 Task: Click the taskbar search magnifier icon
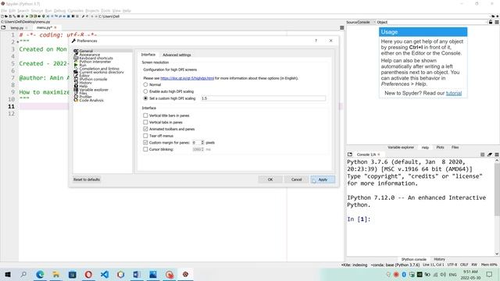click(23, 274)
